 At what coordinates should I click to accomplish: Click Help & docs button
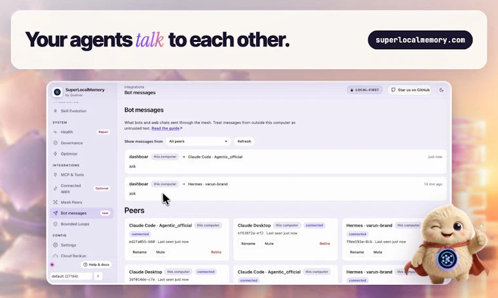96,265
